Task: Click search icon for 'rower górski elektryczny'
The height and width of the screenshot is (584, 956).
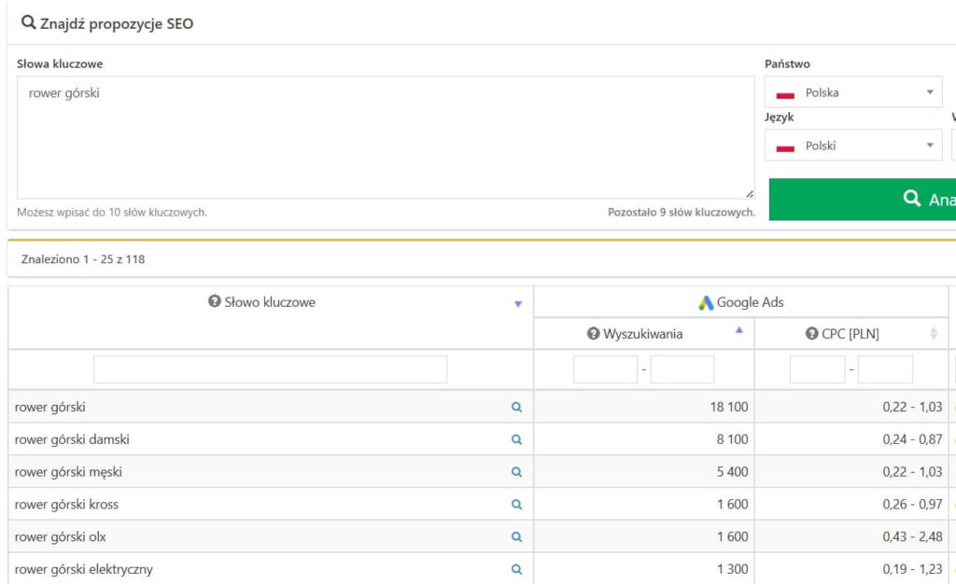Action: pos(516,569)
